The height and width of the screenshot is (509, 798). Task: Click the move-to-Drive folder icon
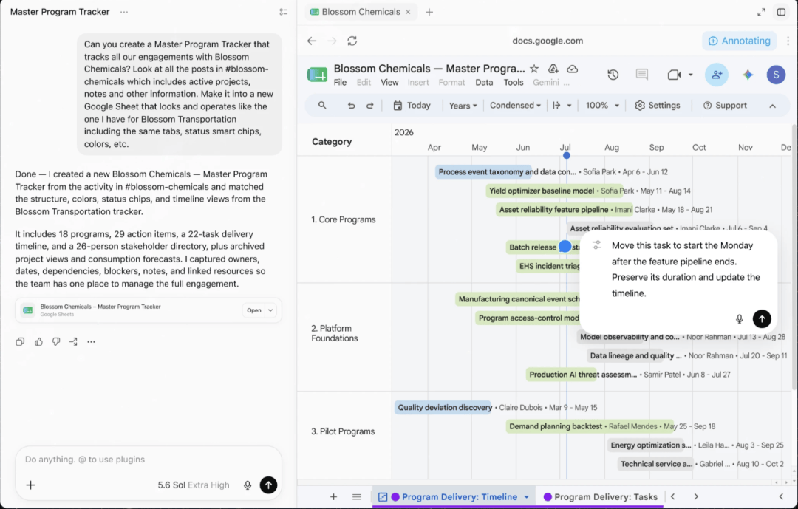tap(553, 69)
